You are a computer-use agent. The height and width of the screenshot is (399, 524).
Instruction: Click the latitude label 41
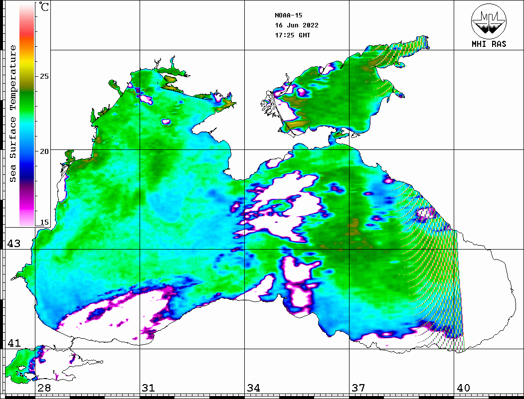[13, 343]
